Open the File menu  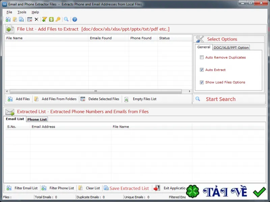click(x=9, y=12)
